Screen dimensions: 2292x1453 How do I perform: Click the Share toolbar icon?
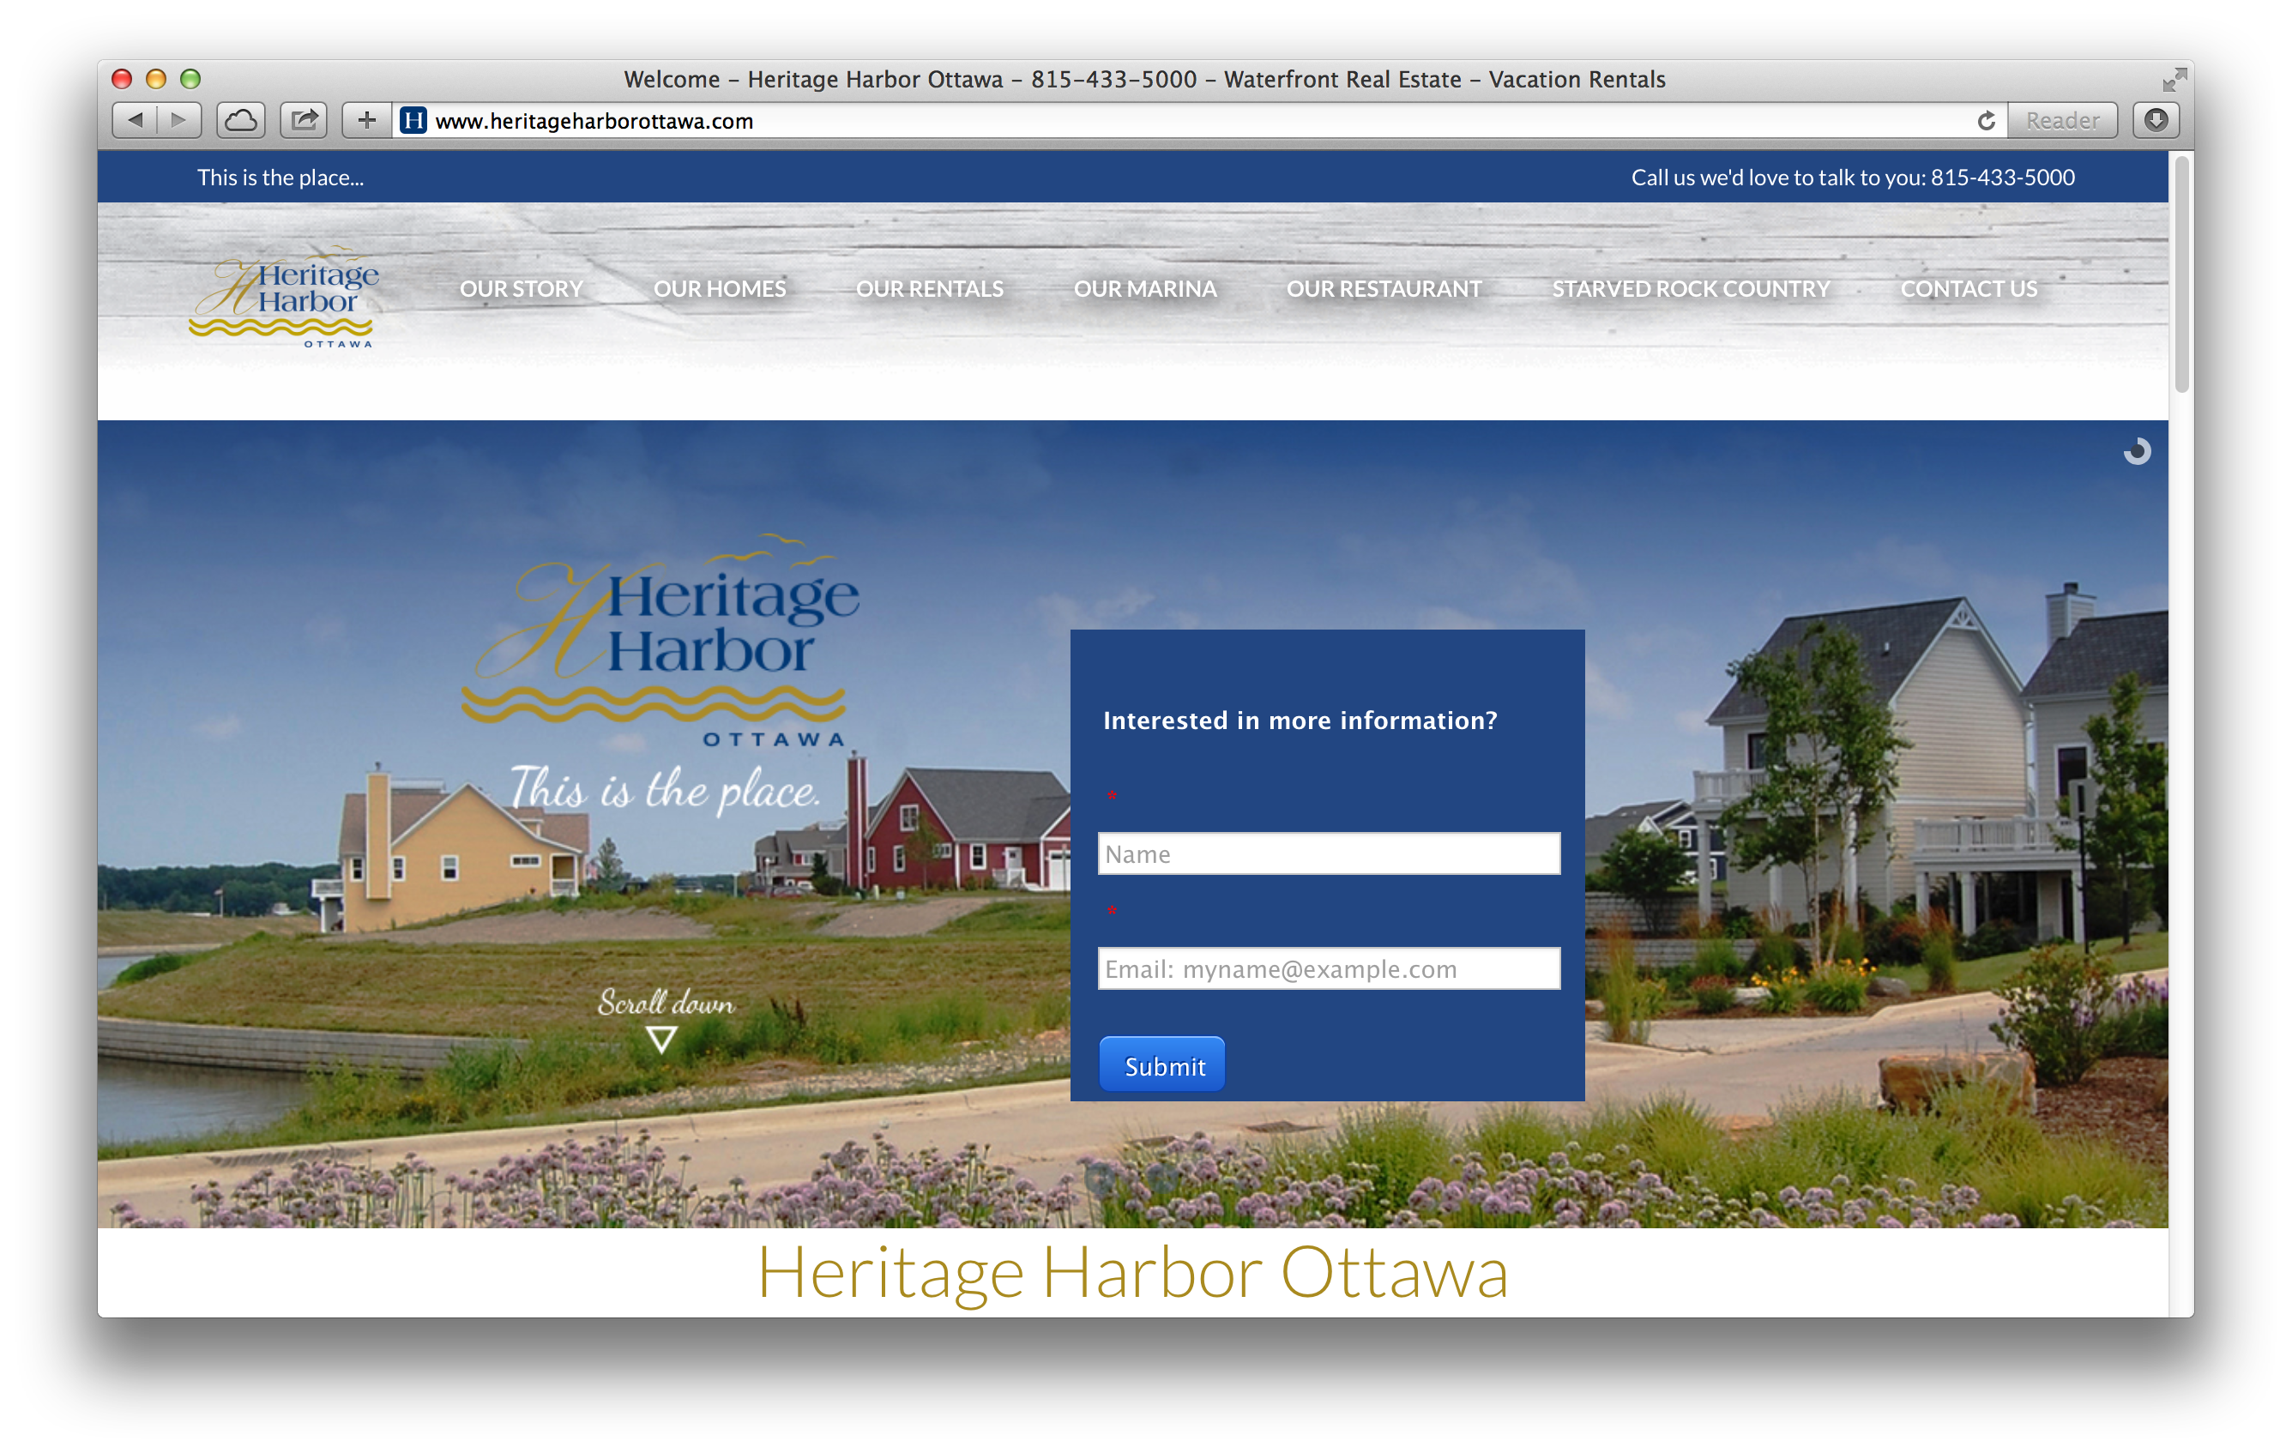[x=304, y=120]
